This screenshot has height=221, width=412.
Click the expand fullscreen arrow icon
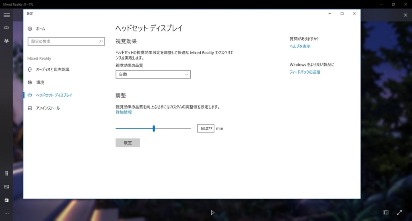[399, 212]
